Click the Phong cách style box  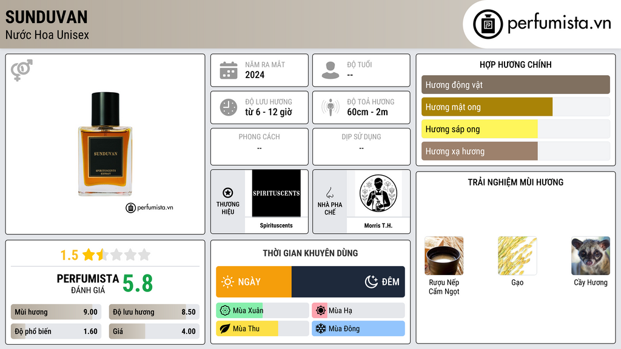(260, 147)
